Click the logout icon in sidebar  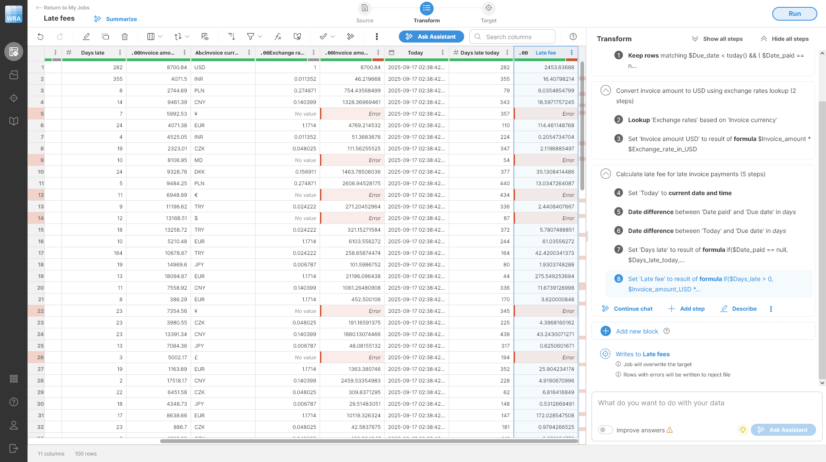(x=14, y=448)
